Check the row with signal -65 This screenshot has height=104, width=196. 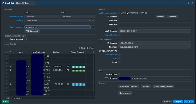pos(7,67)
